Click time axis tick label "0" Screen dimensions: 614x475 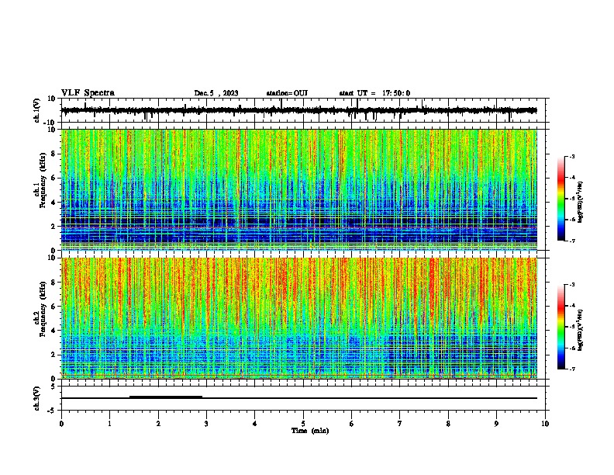(x=61, y=424)
